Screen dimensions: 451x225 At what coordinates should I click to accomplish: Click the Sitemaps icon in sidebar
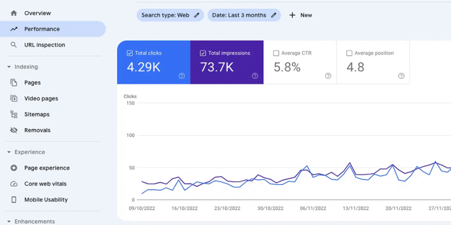[x=14, y=114]
